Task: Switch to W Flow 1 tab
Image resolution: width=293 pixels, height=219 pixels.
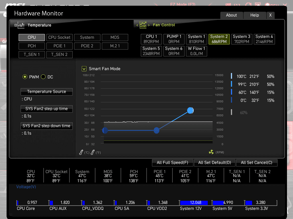Action: click(x=196, y=51)
